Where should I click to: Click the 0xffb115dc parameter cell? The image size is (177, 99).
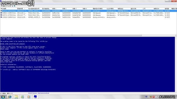point(56,13)
